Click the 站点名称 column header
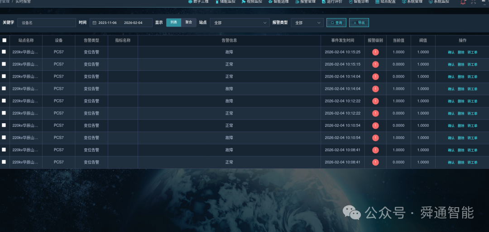Viewport: 489px width, 232px height. click(26, 41)
